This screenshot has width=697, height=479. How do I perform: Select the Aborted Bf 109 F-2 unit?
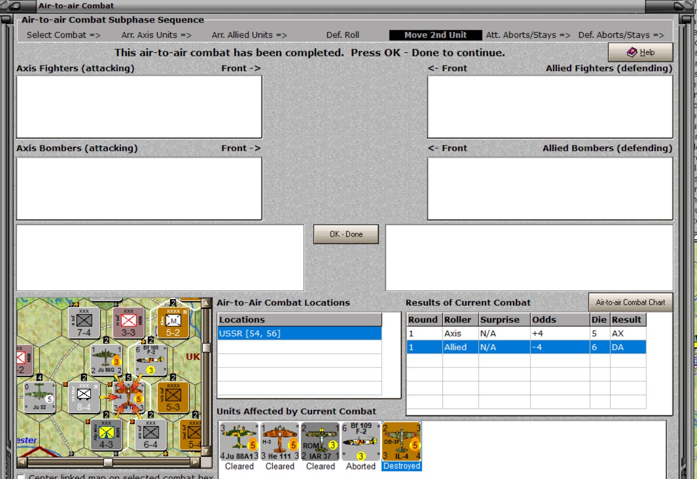coord(361,442)
